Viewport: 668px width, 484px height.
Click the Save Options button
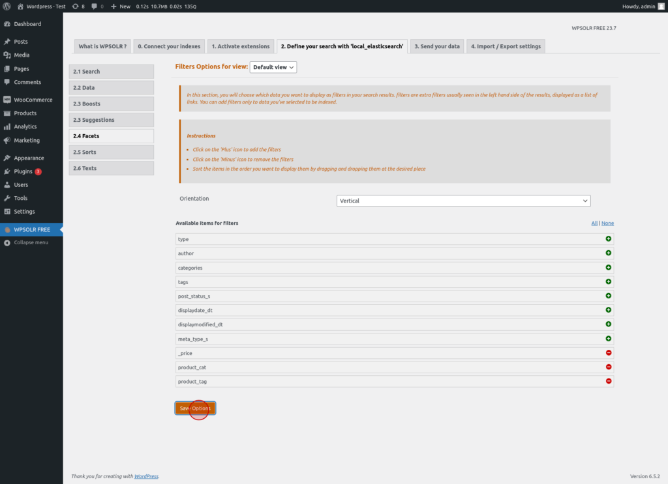pyautogui.click(x=195, y=408)
